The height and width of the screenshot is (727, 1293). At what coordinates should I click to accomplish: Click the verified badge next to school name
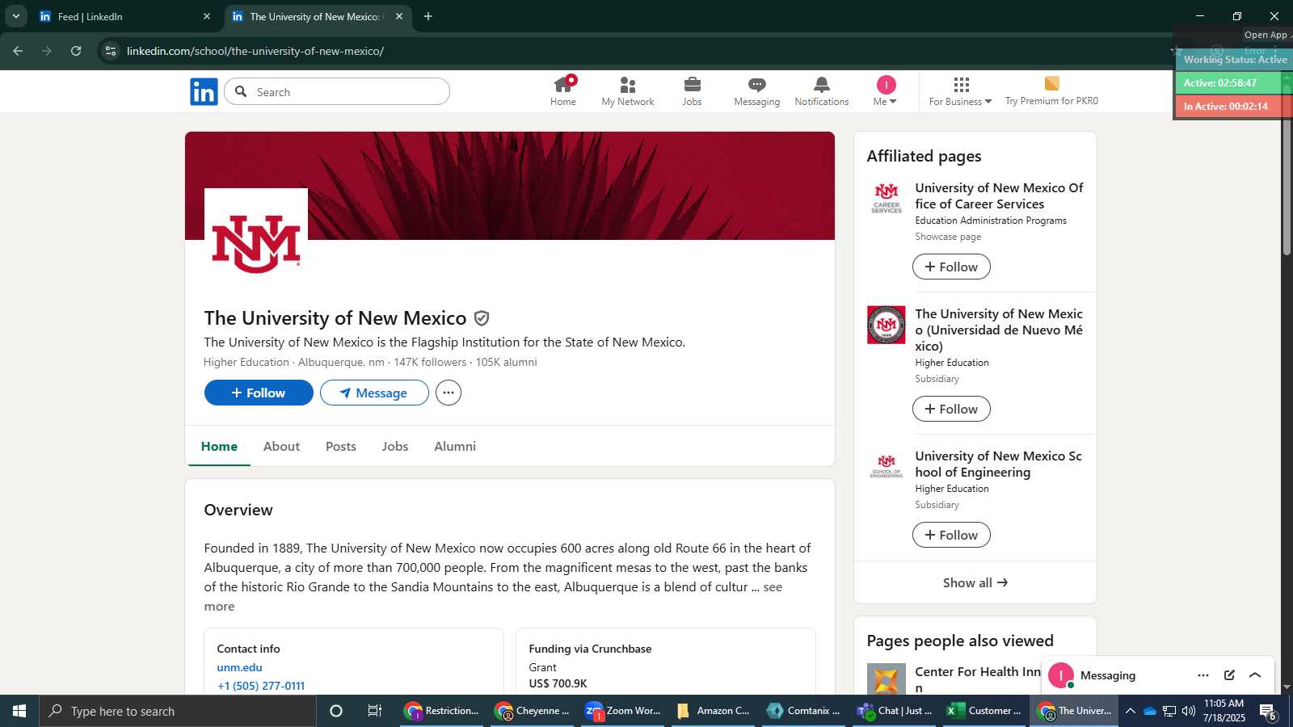pos(482,318)
